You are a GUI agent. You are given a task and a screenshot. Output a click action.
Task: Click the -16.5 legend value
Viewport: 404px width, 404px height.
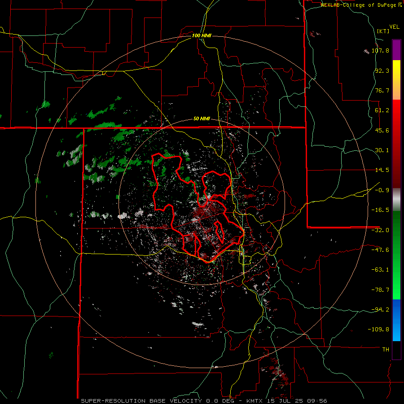(x=380, y=210)
